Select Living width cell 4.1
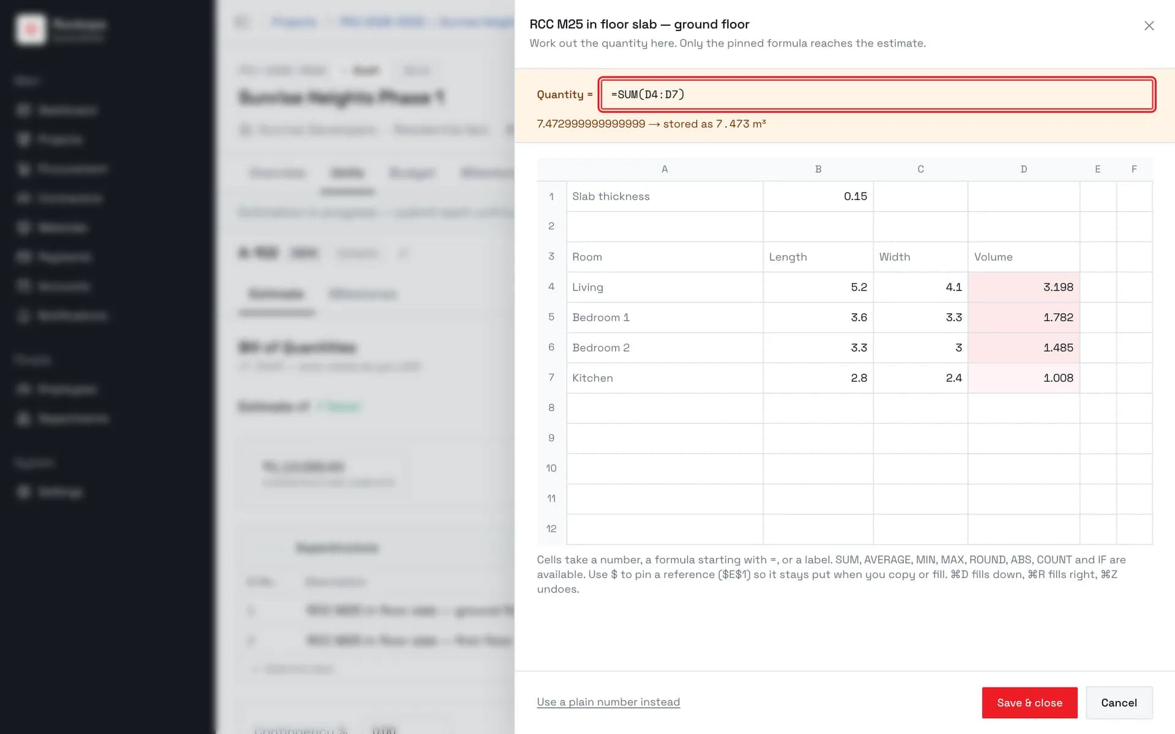This screenshot has width=1175, height=734. pyautogui.click(x=920, y=287)
